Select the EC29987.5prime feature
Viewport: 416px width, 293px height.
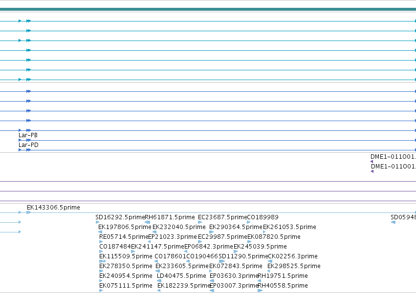222,237
